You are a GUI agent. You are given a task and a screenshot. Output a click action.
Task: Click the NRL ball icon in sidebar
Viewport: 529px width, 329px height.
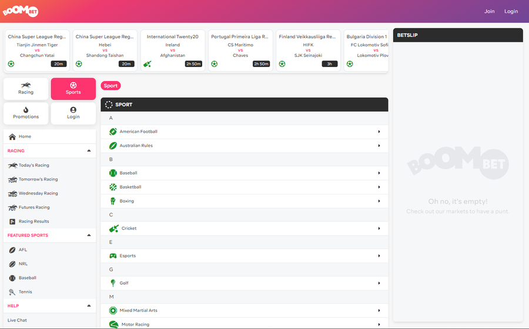coord(12,264)
